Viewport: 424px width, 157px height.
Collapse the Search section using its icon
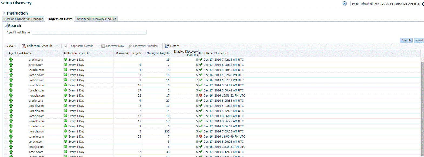click(x=6, y=26)
